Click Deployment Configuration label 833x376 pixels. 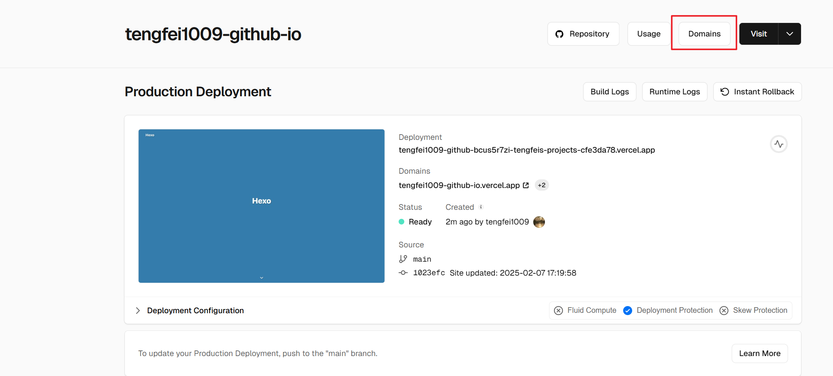pyautogui.click(x=196, y=311)
